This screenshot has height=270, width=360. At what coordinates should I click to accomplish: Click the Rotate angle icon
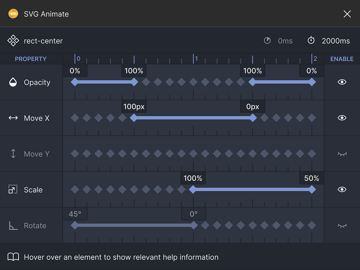(13, 226)
